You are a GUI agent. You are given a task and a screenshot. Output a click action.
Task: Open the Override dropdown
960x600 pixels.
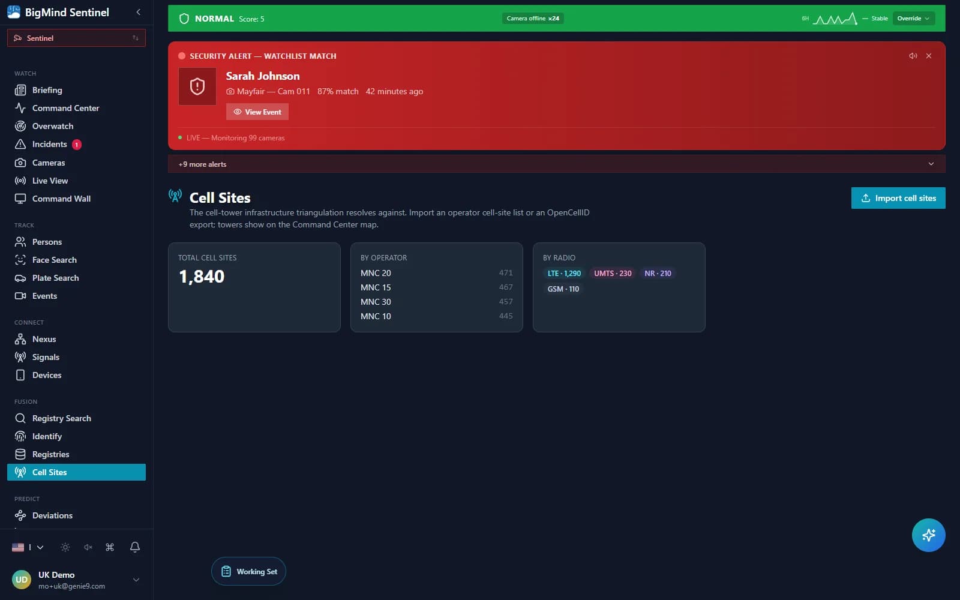[x=913, y=19]
